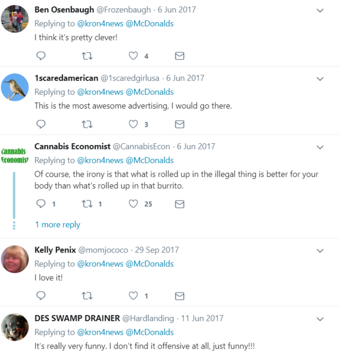Send Ben Osenbaugh's tweet via direct message
This screenshot has width=339, height=353.
(180, 56)
